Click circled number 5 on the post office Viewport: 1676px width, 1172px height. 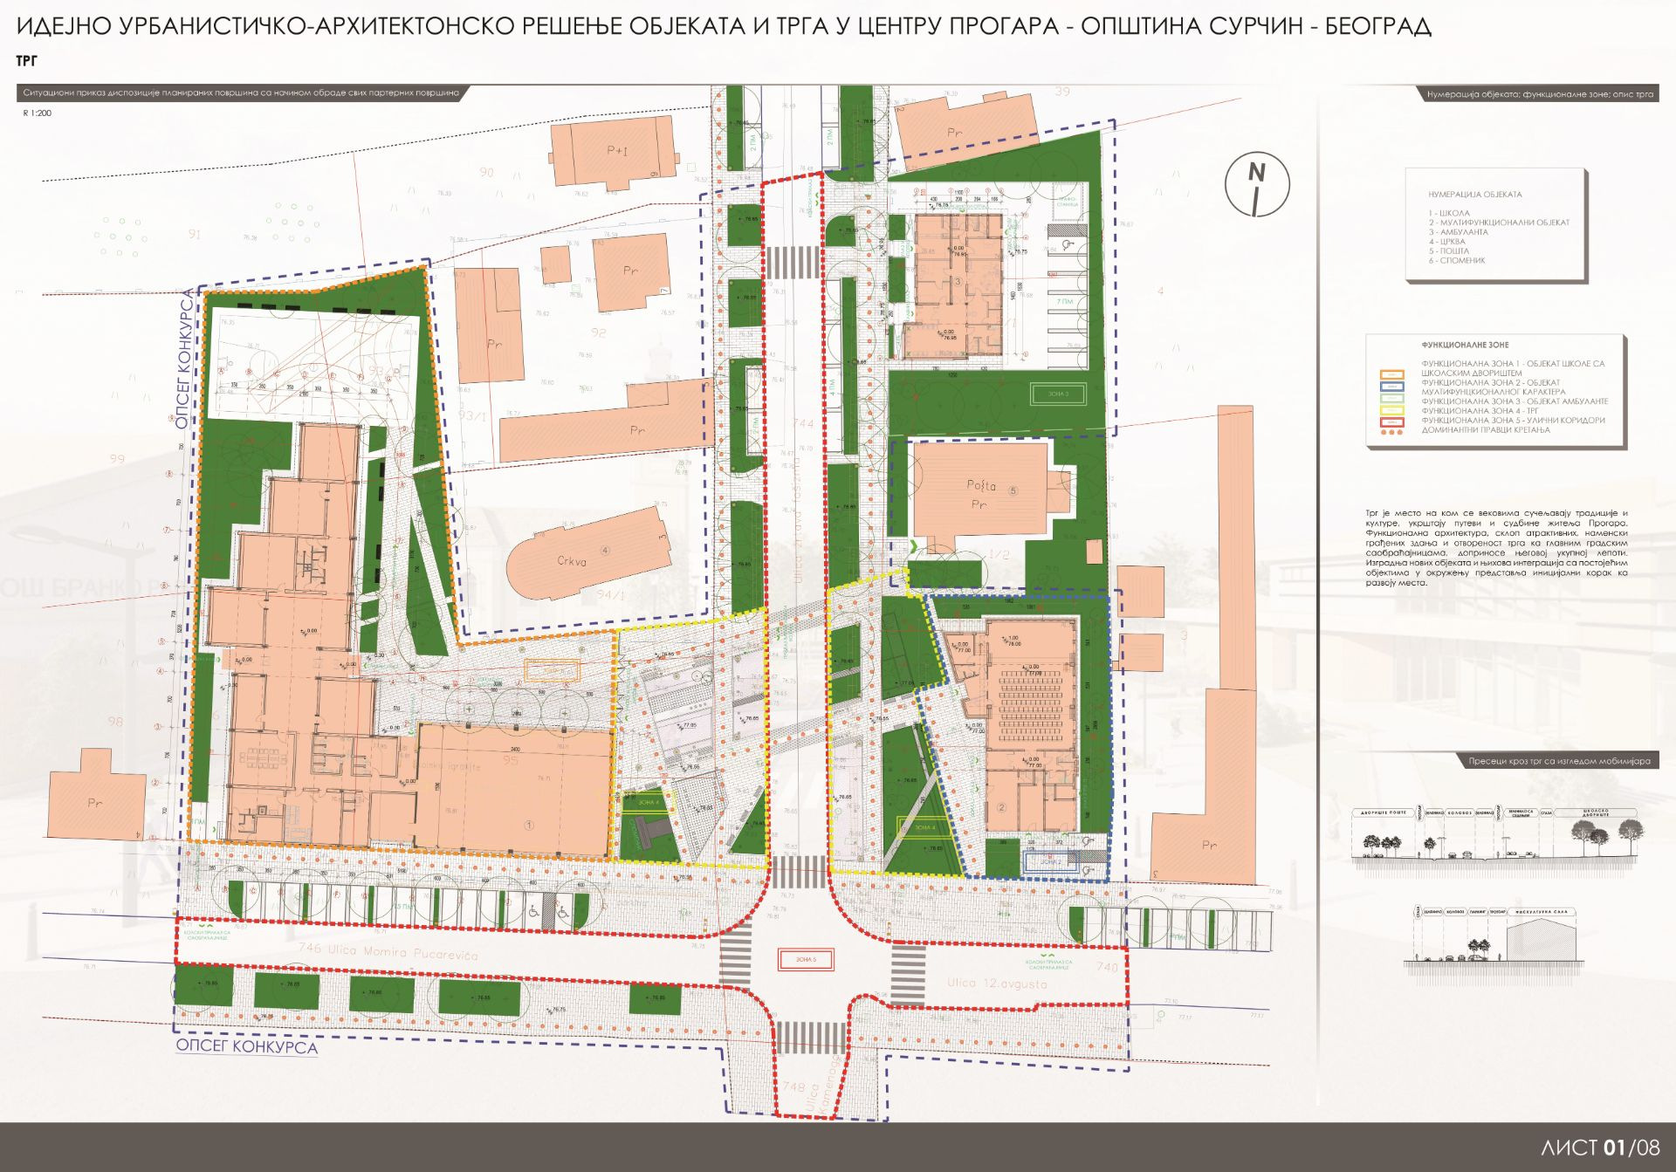point(1013,491)
